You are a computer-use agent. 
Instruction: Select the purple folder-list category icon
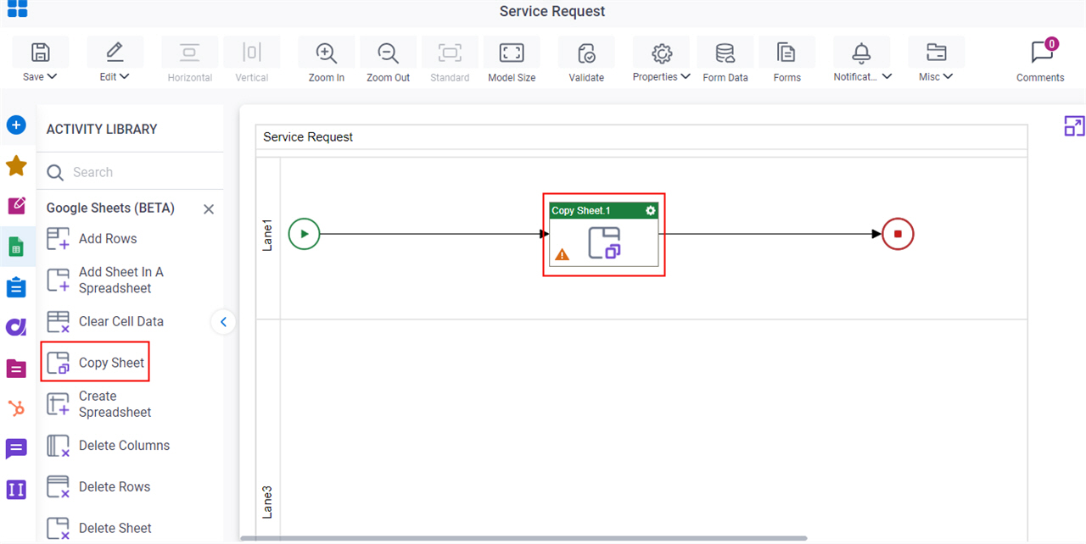pyautogui.click(x=16, y=369)
